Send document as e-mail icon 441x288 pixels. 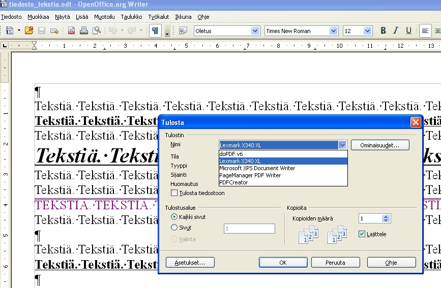coord(54,30)
